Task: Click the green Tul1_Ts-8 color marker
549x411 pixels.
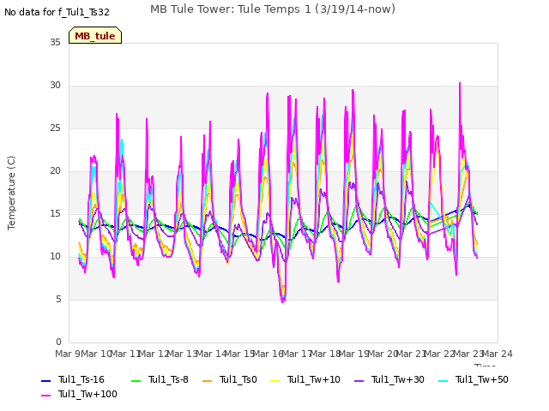Action: tap(136, 380)
